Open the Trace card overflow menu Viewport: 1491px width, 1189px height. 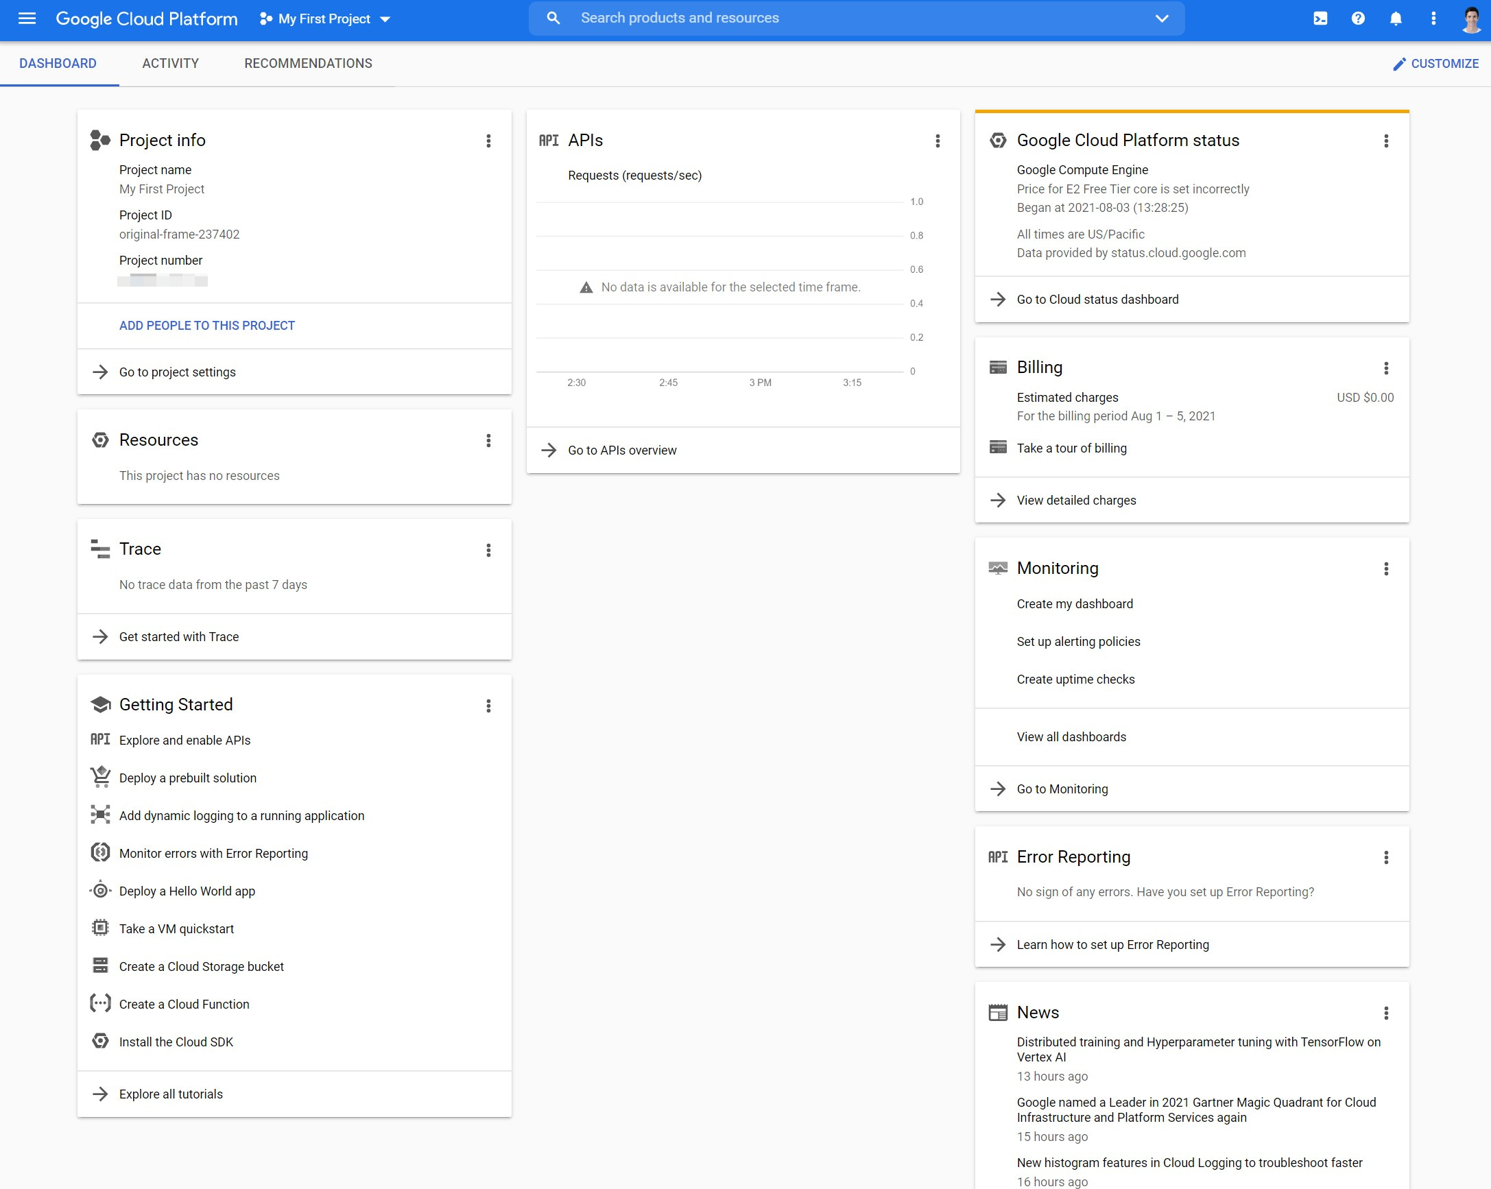(x=488, y=549)
